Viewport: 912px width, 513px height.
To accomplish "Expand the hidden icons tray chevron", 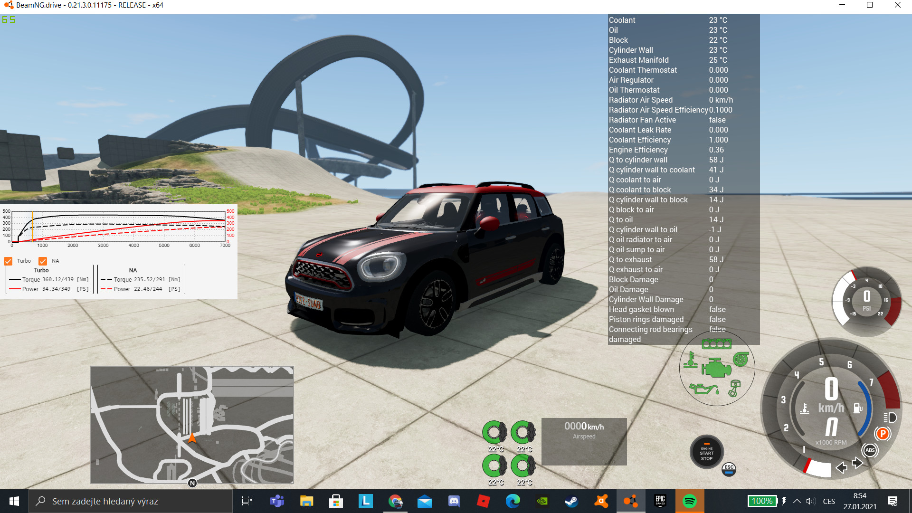I will tap(797, 501).
